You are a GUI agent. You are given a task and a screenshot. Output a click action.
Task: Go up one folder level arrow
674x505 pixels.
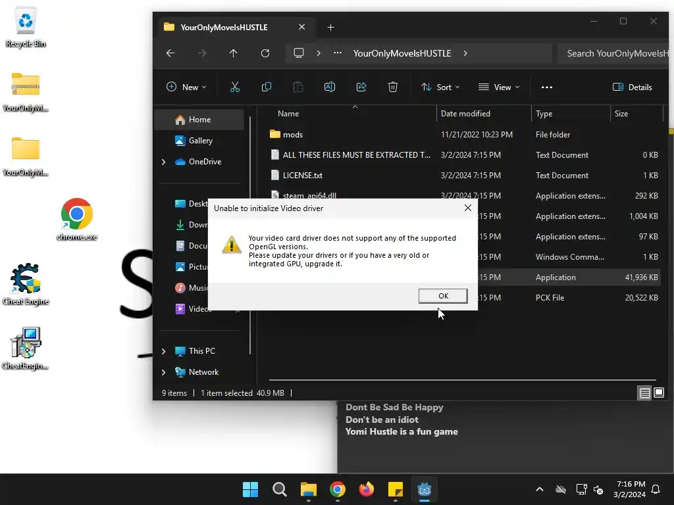tap(234, 53)
